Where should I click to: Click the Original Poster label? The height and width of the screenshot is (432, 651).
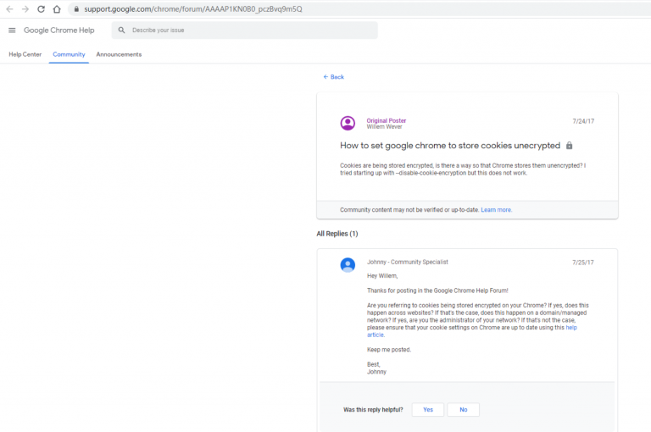387,120
